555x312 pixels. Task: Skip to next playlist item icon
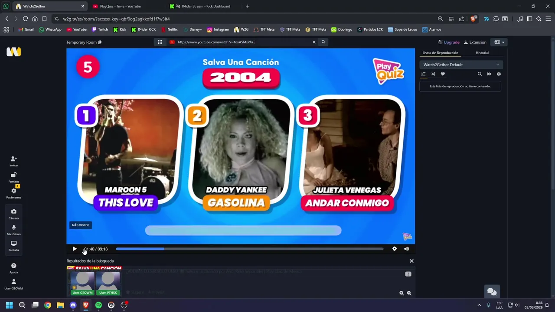[489, 74]
